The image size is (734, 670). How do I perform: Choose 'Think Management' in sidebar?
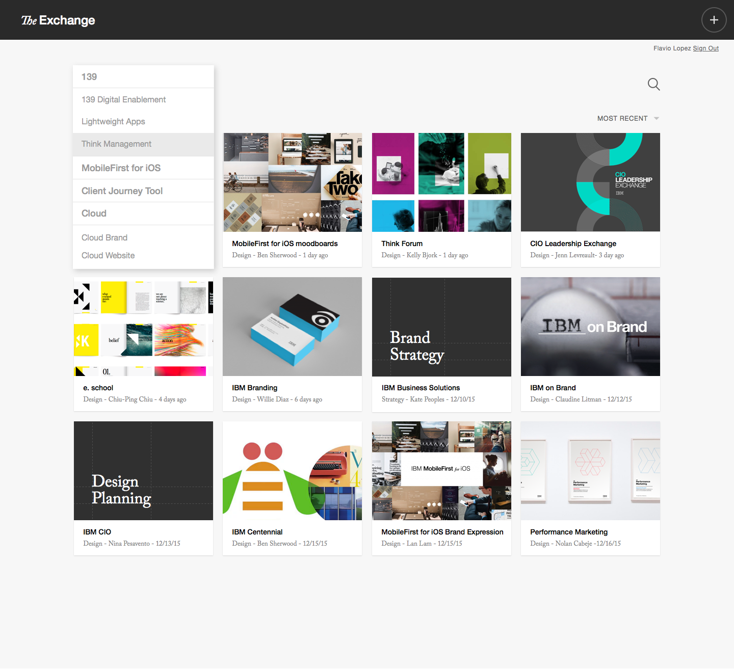143,144
